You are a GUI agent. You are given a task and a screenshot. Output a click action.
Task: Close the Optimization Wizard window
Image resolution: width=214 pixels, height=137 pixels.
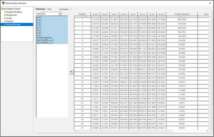pos(210,3)
